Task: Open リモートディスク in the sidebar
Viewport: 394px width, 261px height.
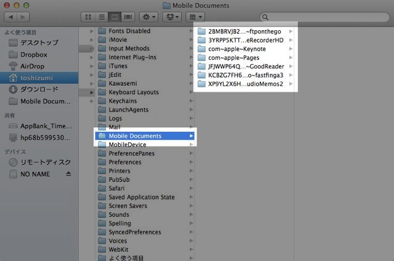Action: tap(39, 163)
